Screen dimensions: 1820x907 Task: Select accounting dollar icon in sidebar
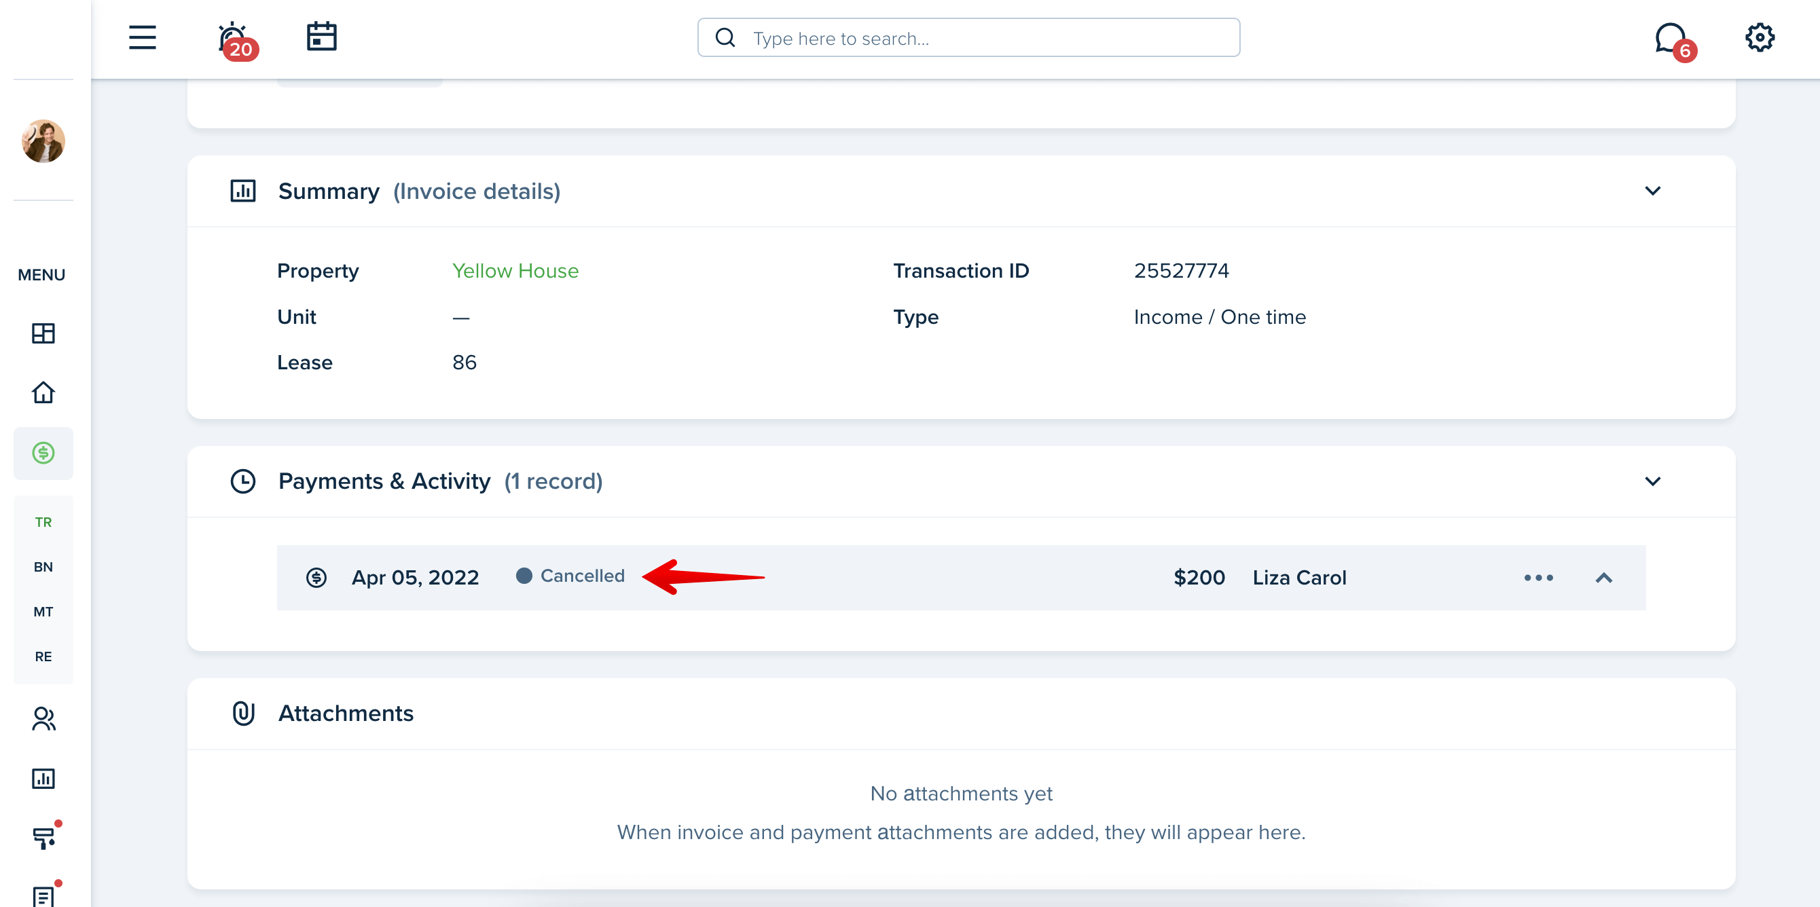[x=43, y=453]
